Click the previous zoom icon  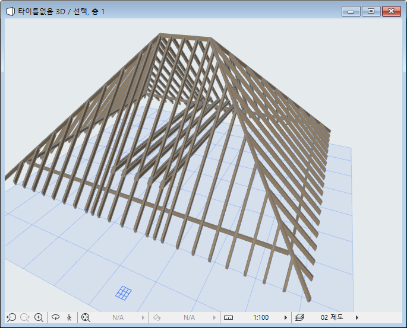click(x=11, y=317)
